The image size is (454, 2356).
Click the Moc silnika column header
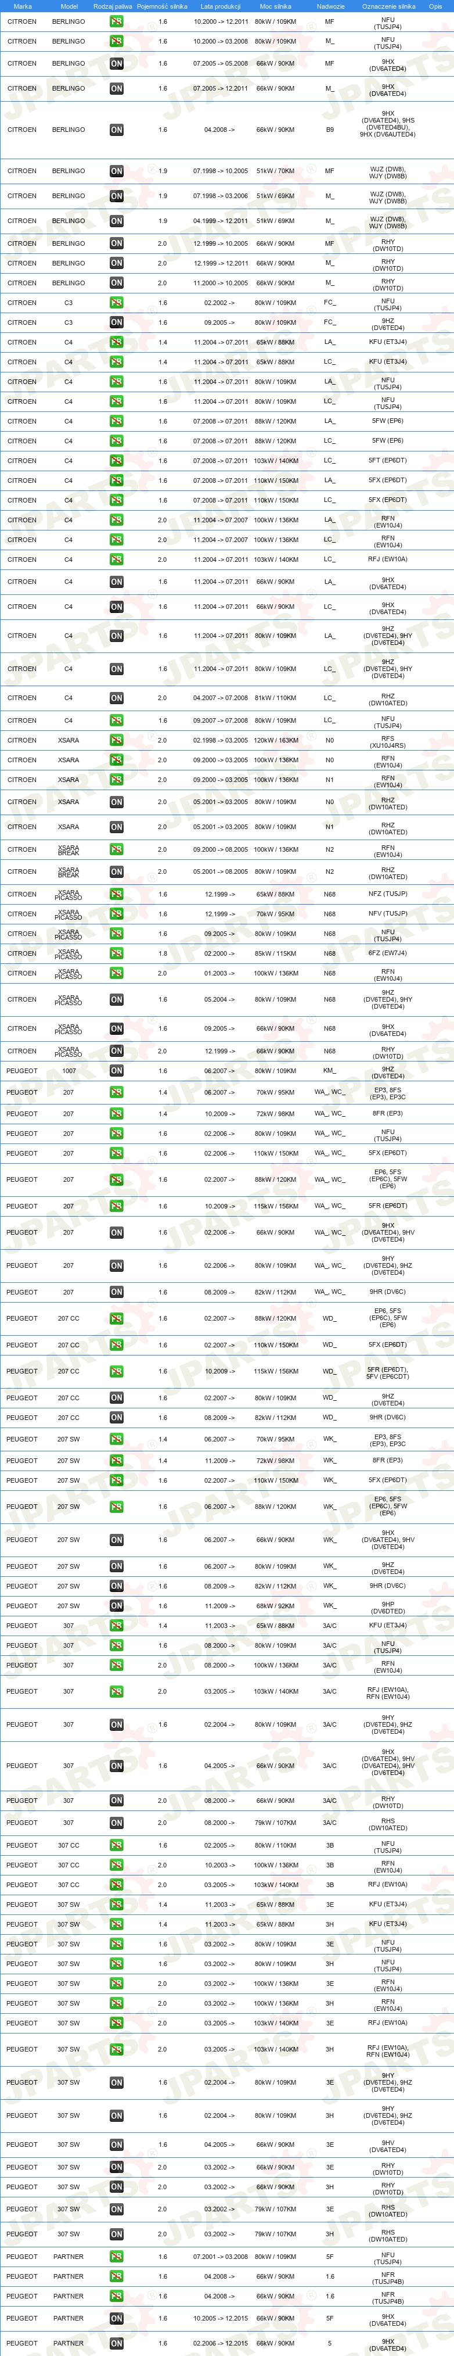point(275,6)
